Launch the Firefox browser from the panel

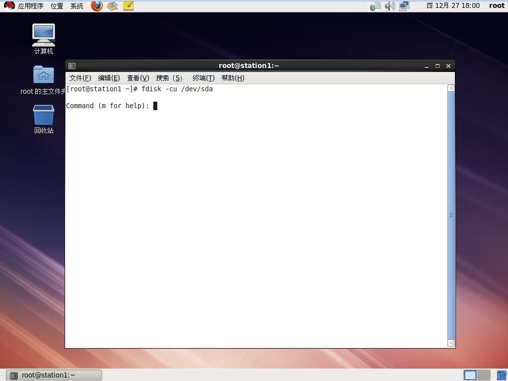point(97,6)
